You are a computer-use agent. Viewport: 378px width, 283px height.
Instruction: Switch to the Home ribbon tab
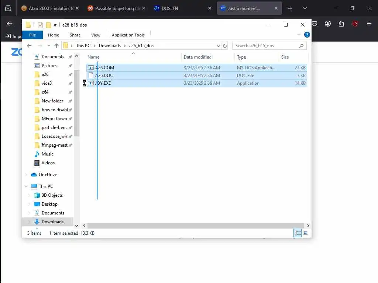tap(53, 35)
